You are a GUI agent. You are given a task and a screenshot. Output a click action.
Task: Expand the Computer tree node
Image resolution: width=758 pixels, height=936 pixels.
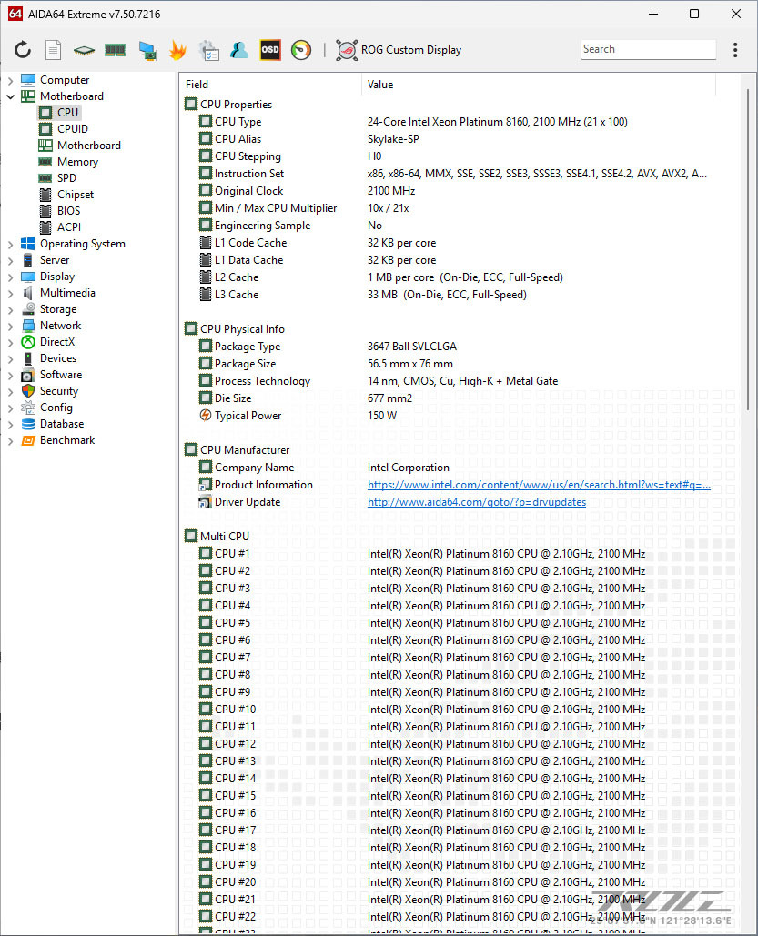(x=10, y=80)
